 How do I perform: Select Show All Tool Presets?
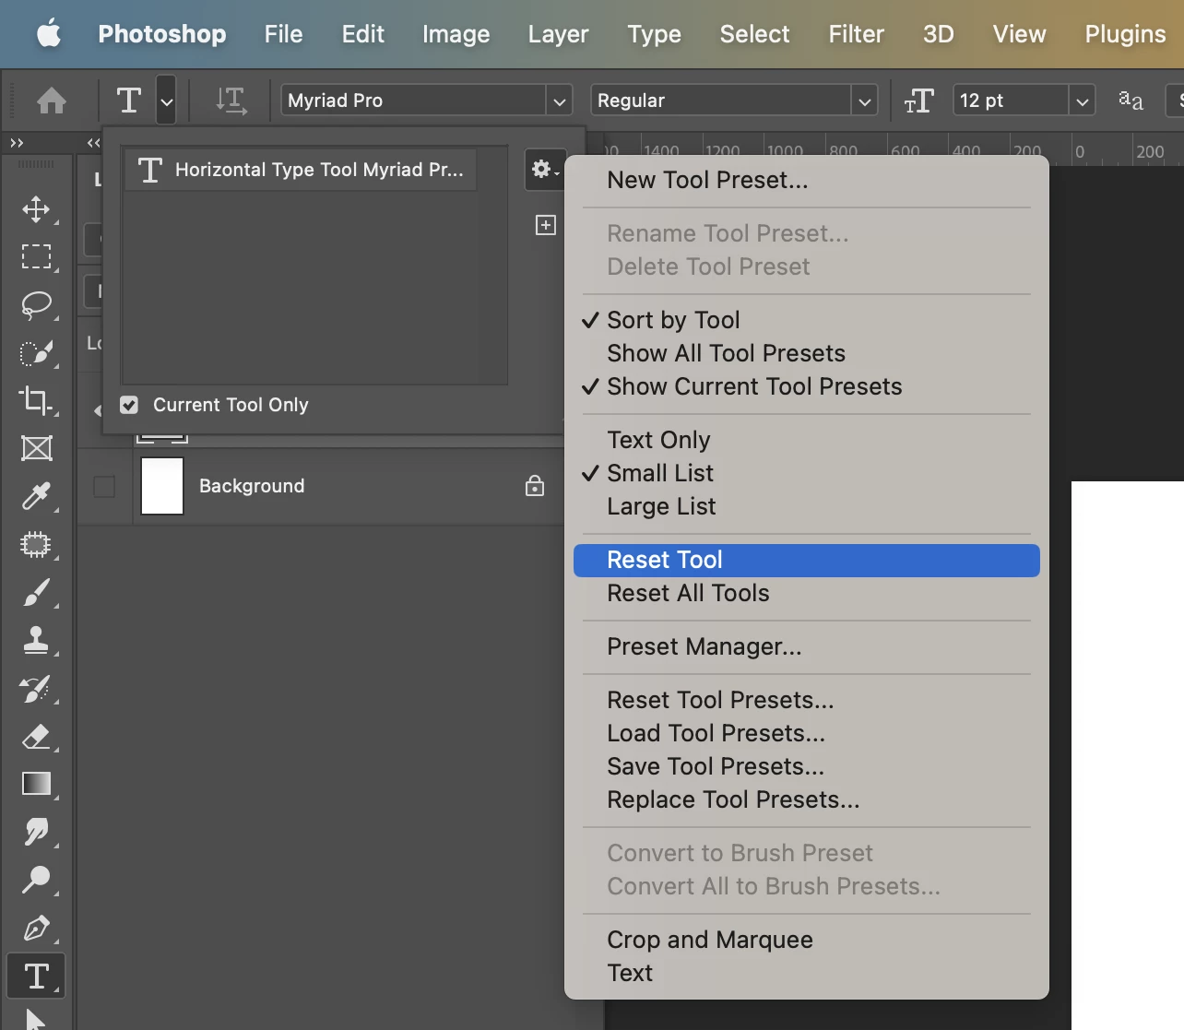pyautogui.click(x=806, y=353)
